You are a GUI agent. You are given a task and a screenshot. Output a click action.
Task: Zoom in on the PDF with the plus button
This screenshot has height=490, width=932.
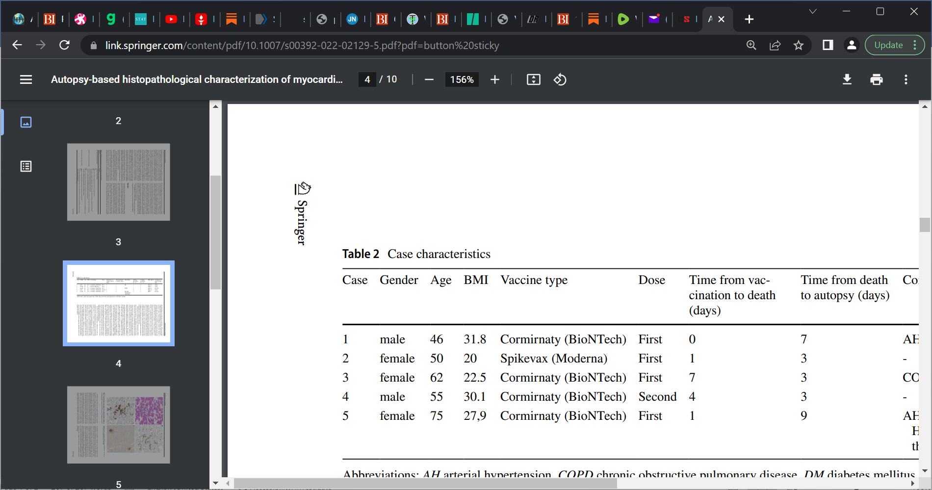[495, 79]
